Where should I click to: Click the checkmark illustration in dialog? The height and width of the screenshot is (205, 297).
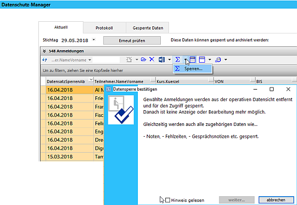pyautogui.click(x=121, y=110)
